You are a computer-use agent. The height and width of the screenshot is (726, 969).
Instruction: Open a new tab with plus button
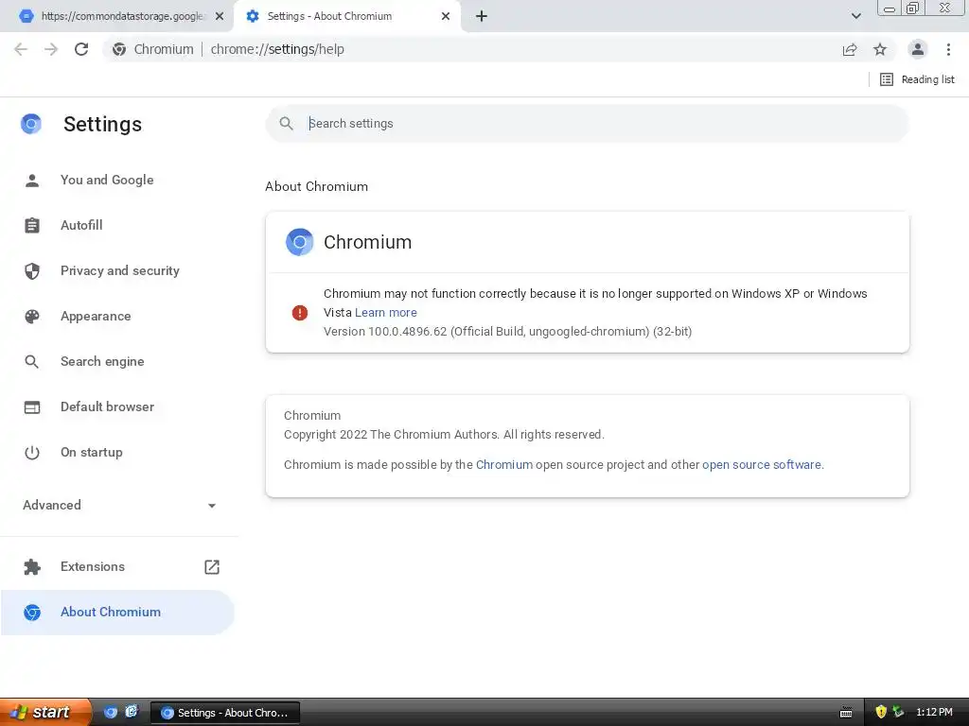coord(482,16)
